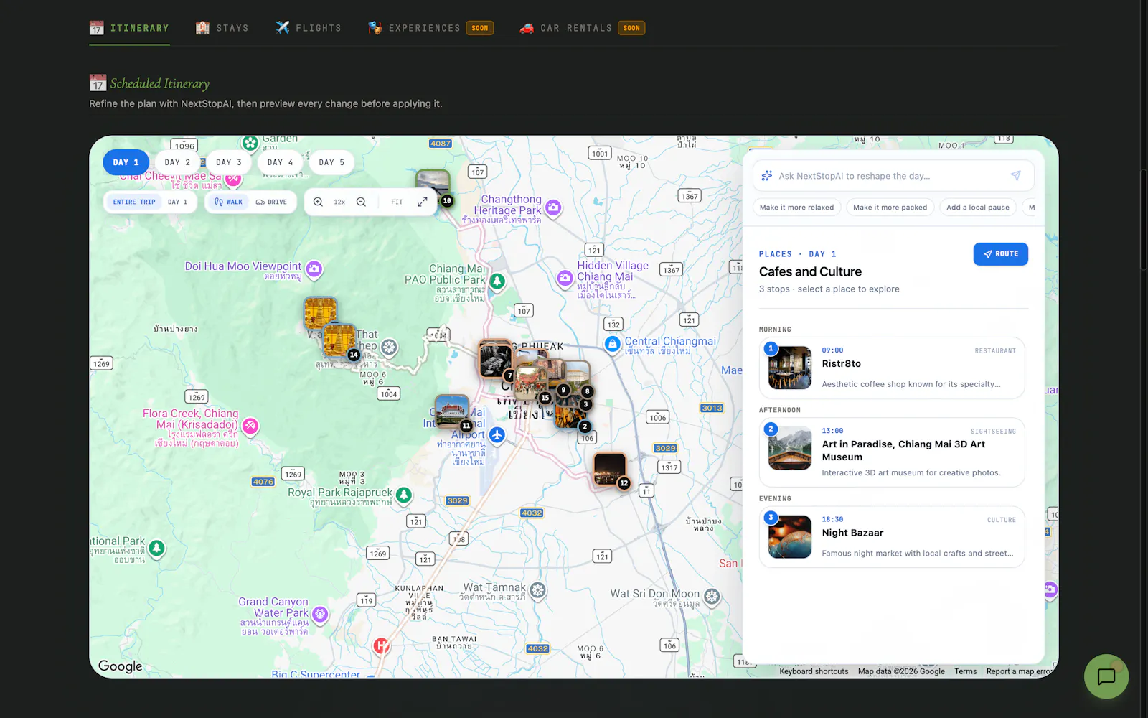
Task: Open Keyboard shortcuts on map
Action: pyautogui.click(x=814, y=671)
